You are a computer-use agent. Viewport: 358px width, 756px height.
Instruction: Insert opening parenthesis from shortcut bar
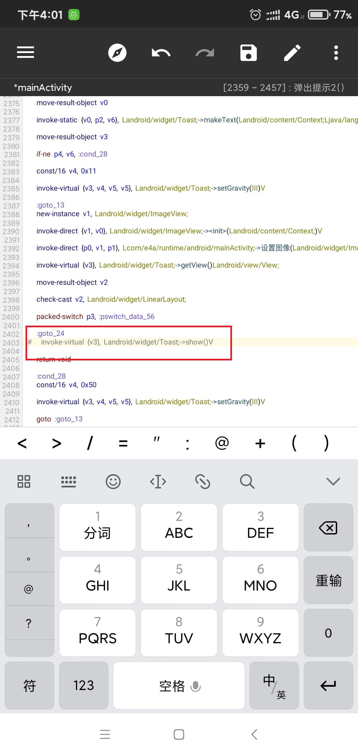click(294, 443)
